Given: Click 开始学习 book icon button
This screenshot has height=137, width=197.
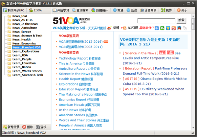Looking at the screenshot, I should click(61, 10).
